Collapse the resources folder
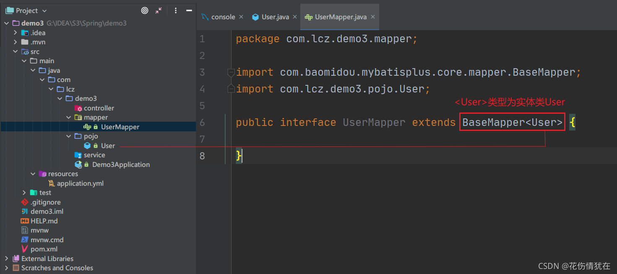 (x=33, y=174)
